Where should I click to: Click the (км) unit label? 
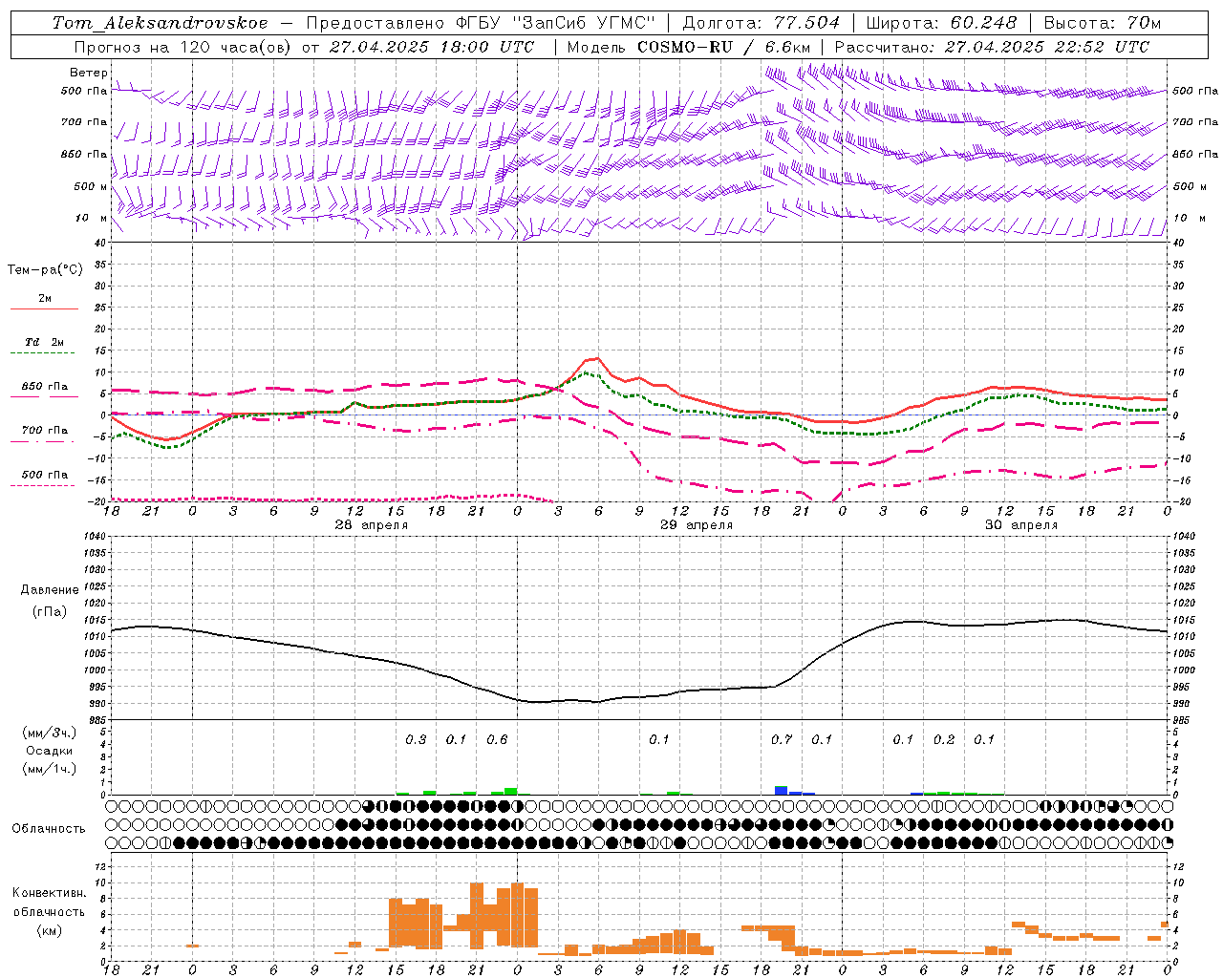(x=50, y=930)
